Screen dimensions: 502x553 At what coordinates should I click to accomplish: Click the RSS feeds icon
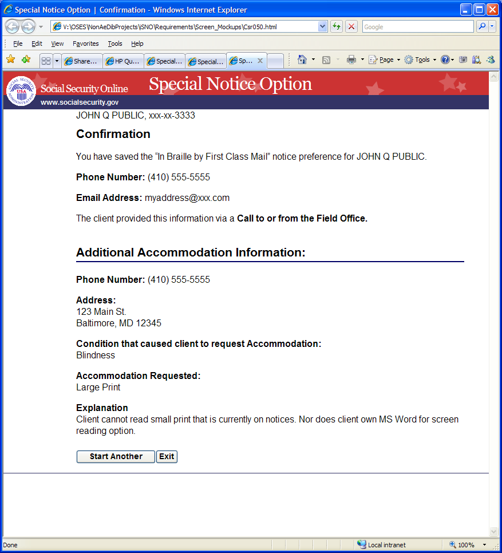pyautogui.click(x=326, y=60)
